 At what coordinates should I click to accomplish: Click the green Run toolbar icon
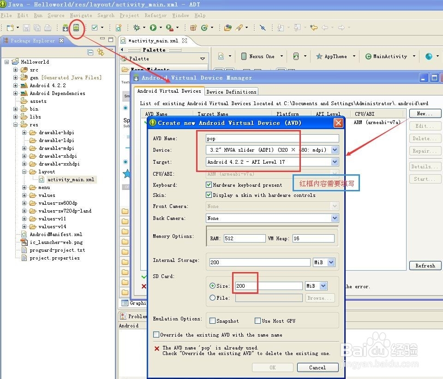(153, 27)
